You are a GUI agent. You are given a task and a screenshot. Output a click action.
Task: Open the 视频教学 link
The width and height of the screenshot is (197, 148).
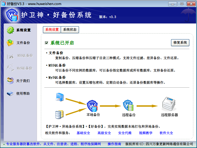(x=146, y=133)
